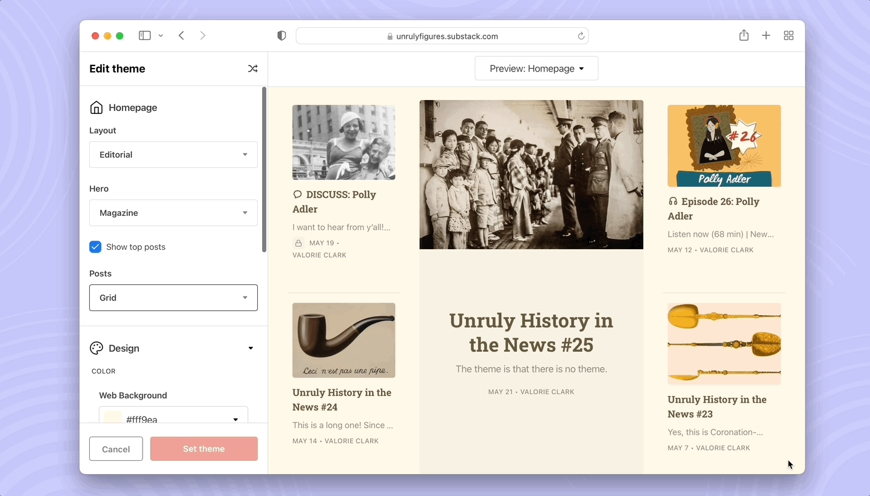
Task: Click 'MAY 21 • VALORIE CLARK' byline
Action: (x=531, y=392)
